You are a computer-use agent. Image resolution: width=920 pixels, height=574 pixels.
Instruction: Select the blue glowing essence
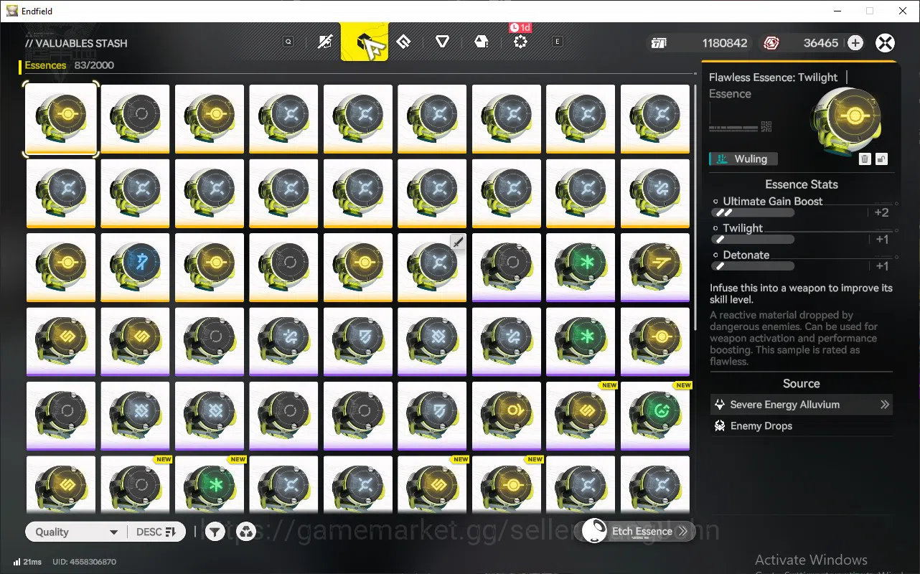point(136,268)
